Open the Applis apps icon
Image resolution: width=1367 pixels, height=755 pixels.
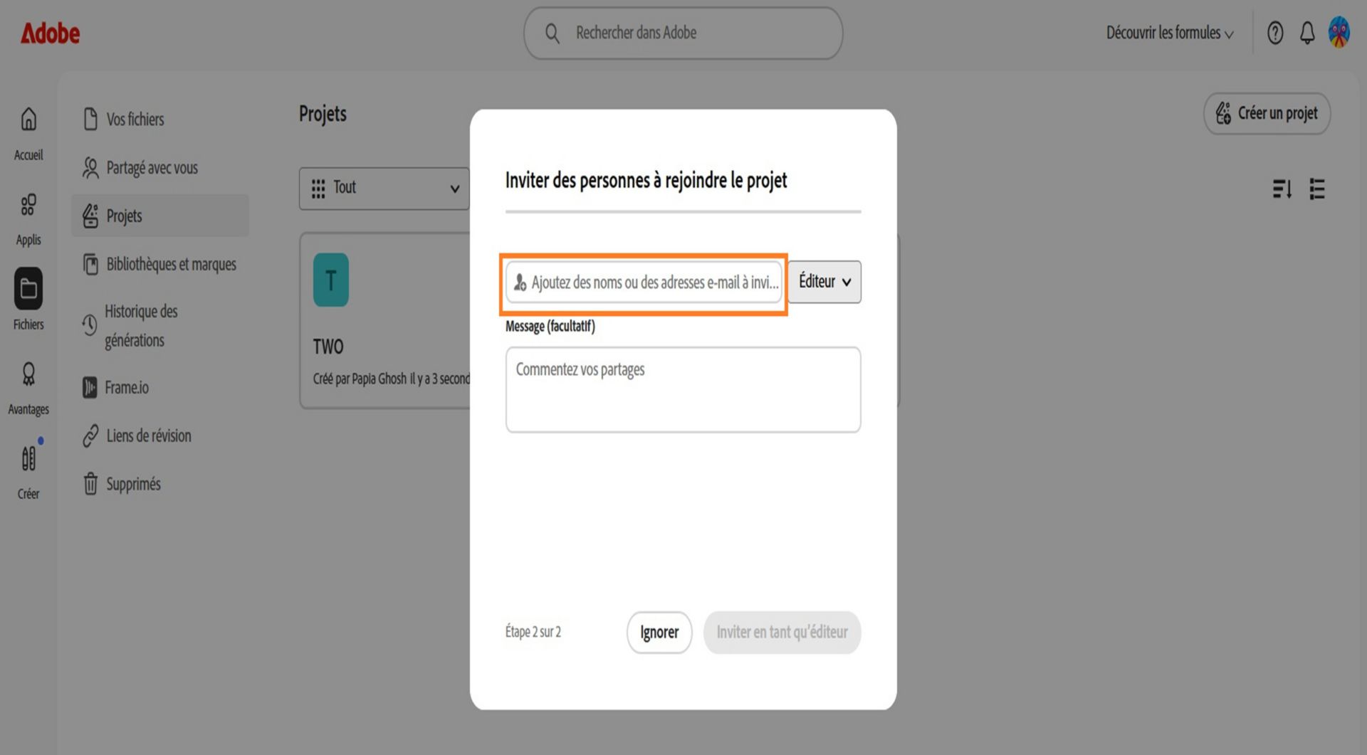click(x=28, y=205)
